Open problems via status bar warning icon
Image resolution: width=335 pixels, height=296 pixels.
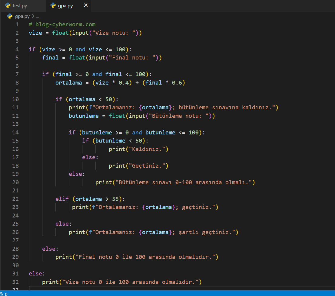(x=2, y=294)
